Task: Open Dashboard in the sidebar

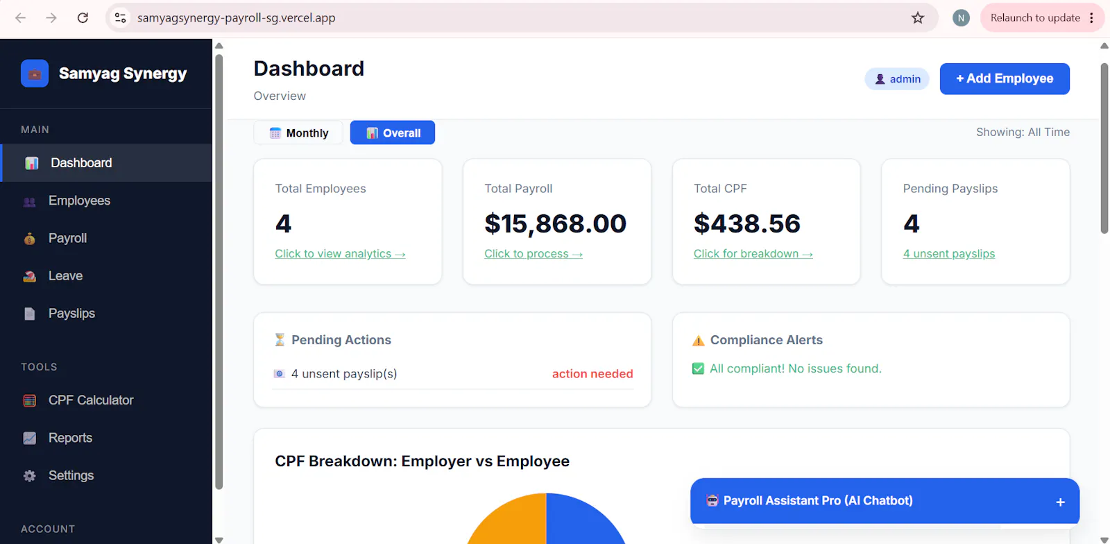Action: click(106, 163)
